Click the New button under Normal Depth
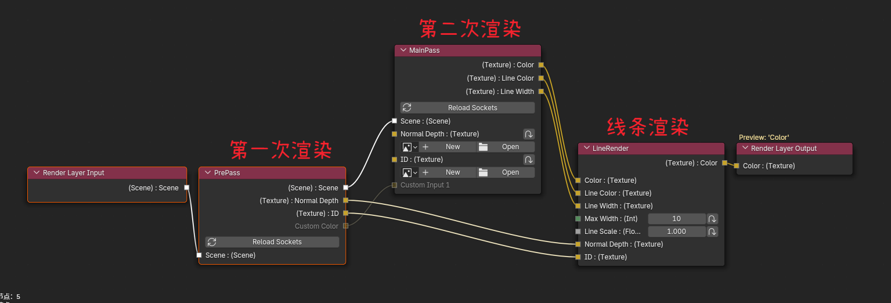 click(447, 147)
